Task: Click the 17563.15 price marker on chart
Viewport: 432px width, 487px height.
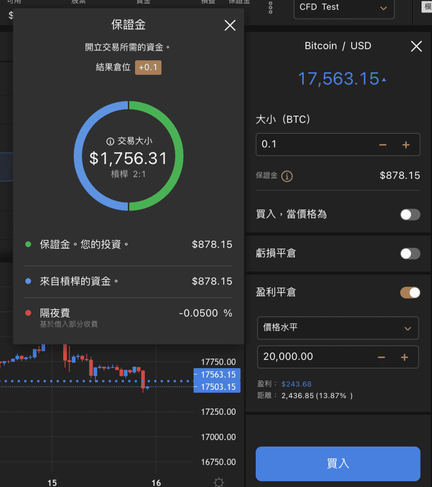Action: coord(218,375)
